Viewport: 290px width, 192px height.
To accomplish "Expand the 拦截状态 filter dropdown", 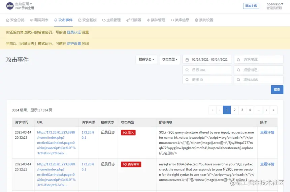I will (x=147, y=59).
